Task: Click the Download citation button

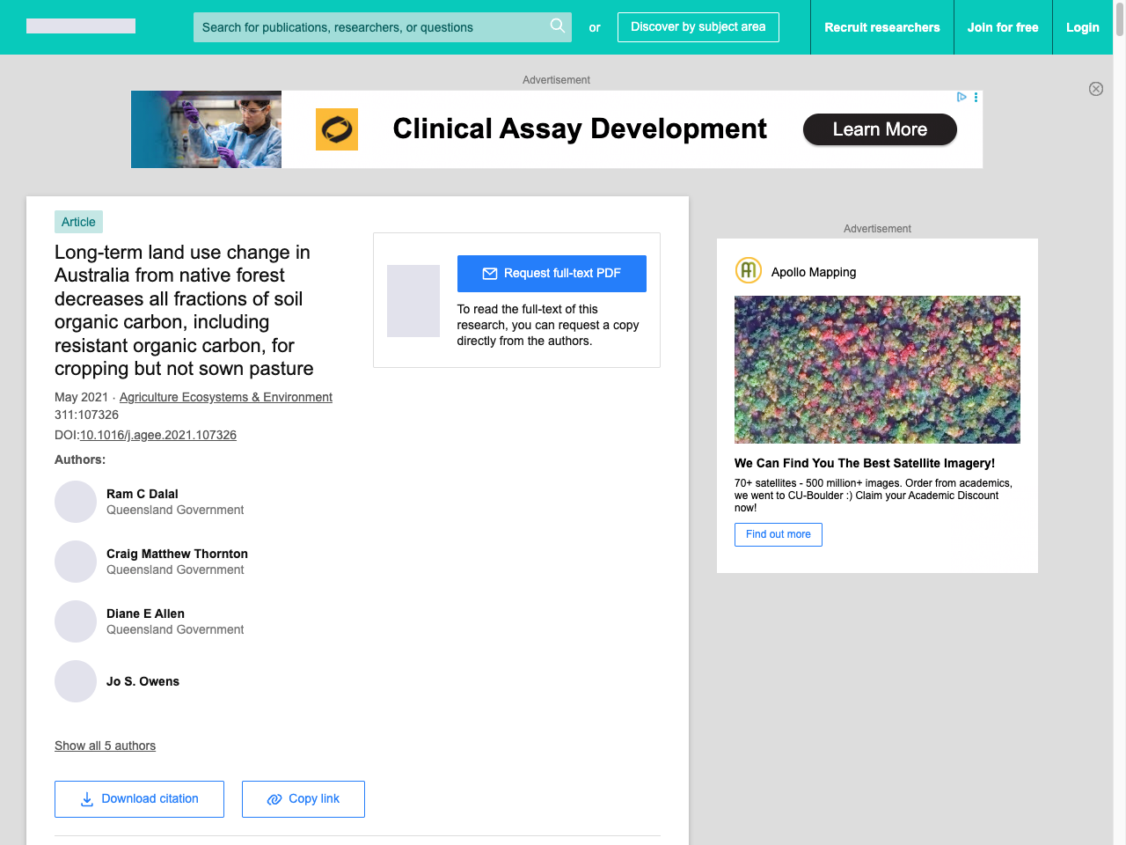Action: (x=139, y=799)
